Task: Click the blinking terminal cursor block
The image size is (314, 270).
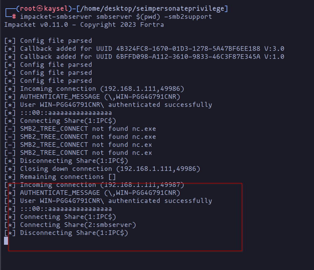Action: click(6, 241)
